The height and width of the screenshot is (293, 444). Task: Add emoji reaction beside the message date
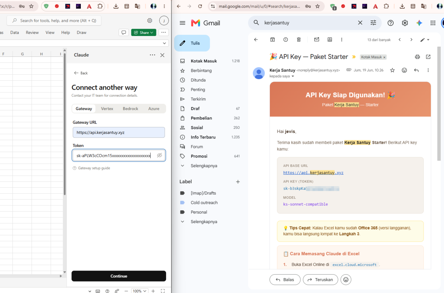tap(404, 70)
